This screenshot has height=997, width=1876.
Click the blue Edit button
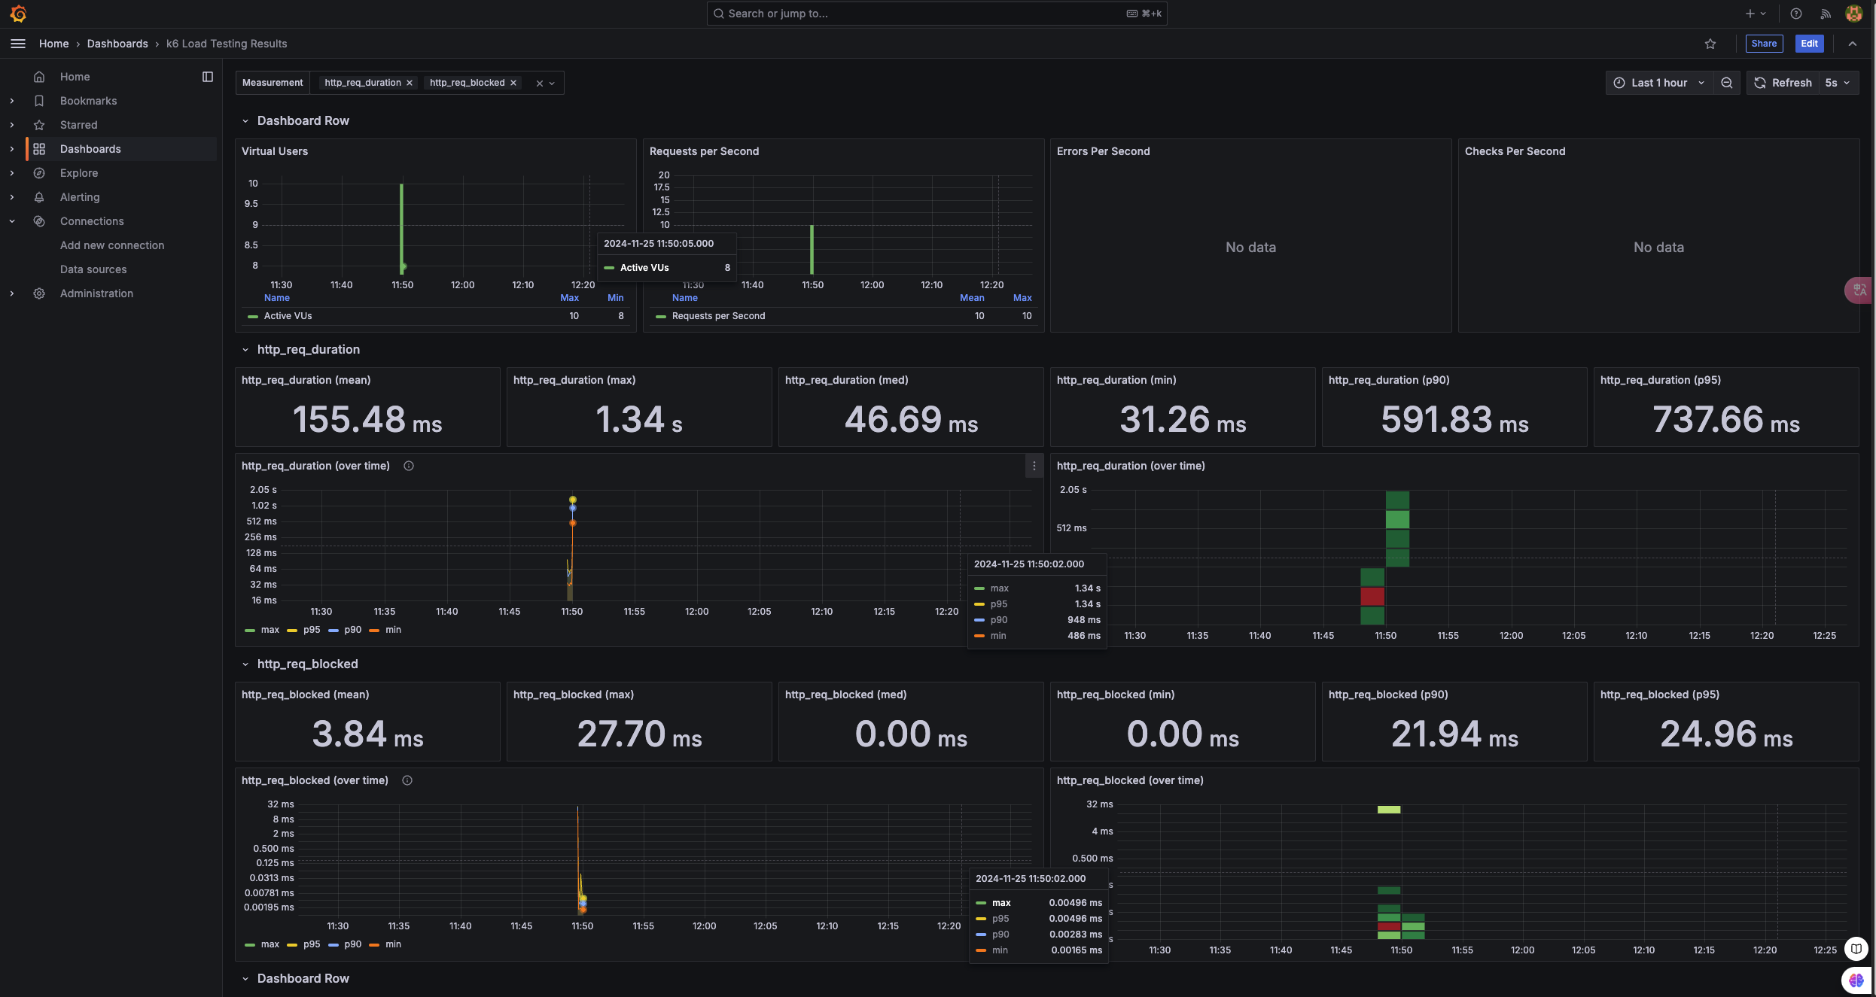pyautogui.click(x=1809, y=44)
